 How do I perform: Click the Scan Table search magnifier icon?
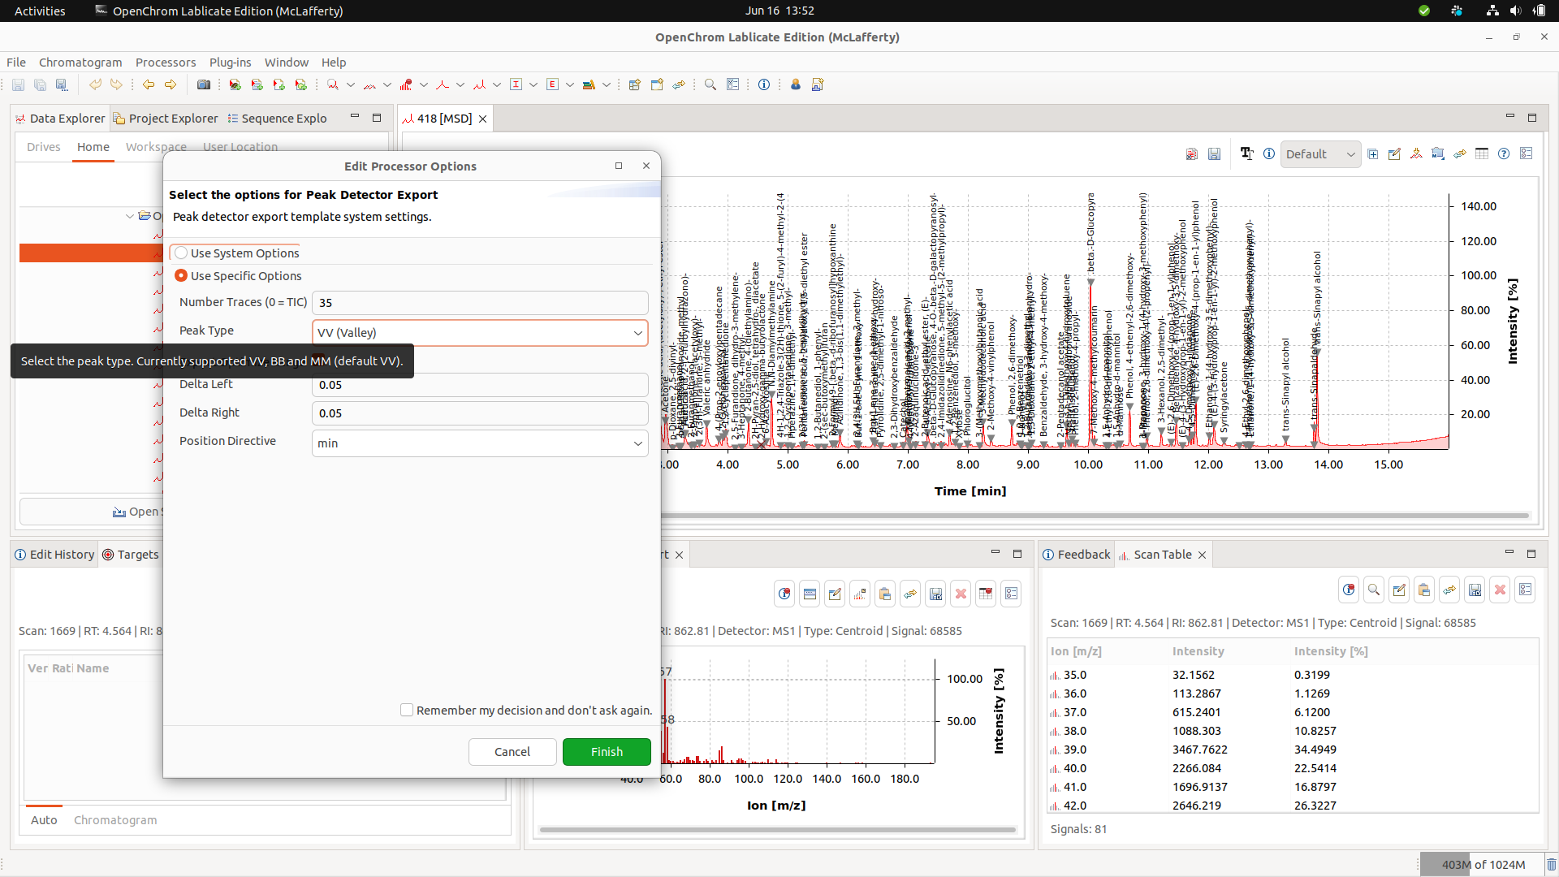pos(1374,590)
